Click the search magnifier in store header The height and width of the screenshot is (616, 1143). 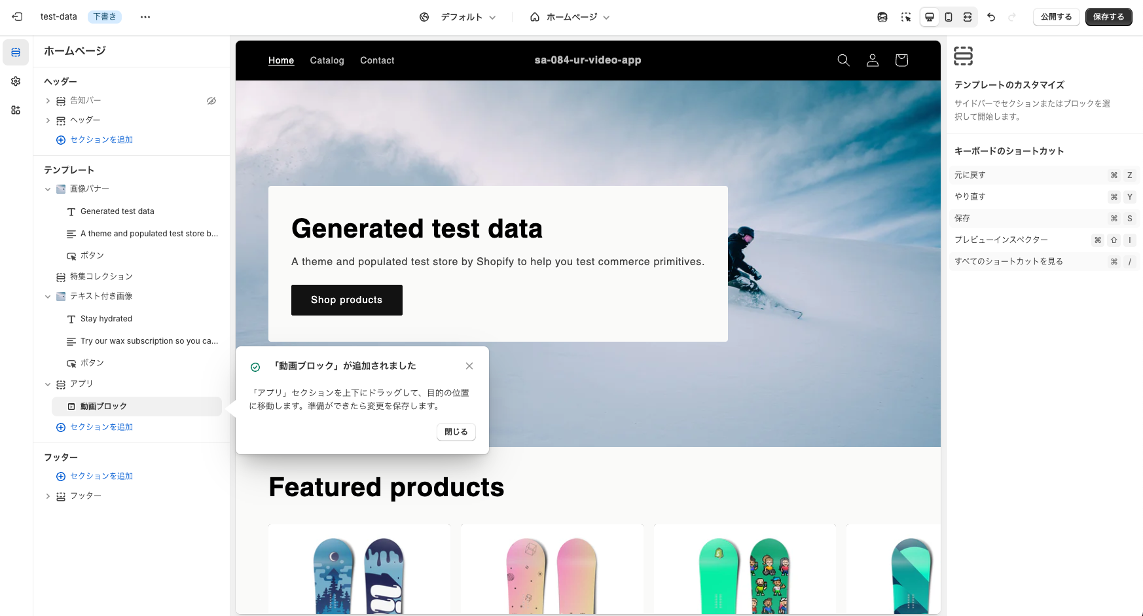[844, 60]
